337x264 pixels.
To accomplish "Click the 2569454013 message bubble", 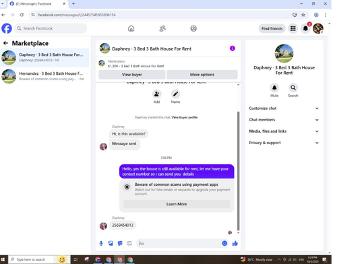I will [x=123, y=225].
